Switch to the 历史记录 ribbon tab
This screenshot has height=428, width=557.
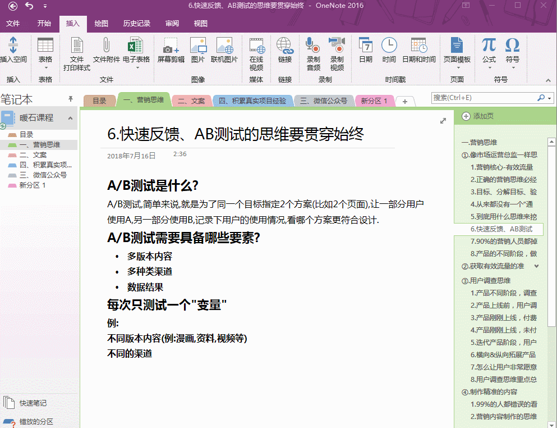pos(137,24)
